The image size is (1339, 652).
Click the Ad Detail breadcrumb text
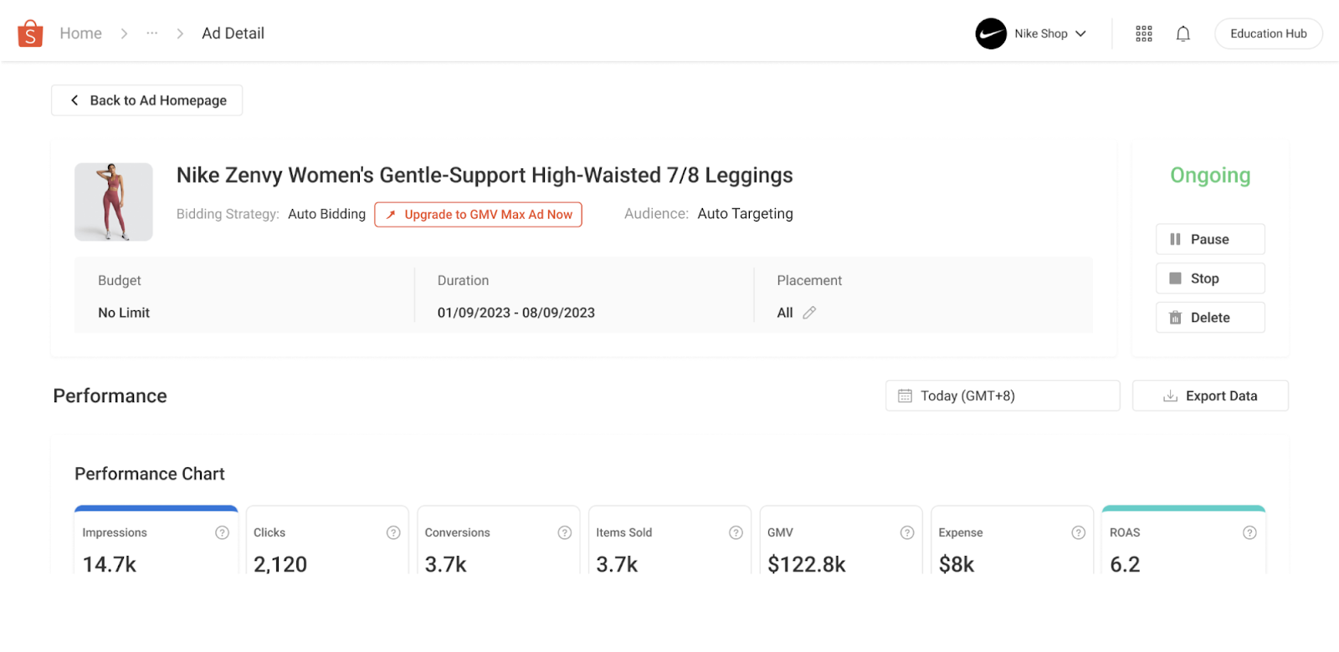[233, 33]
